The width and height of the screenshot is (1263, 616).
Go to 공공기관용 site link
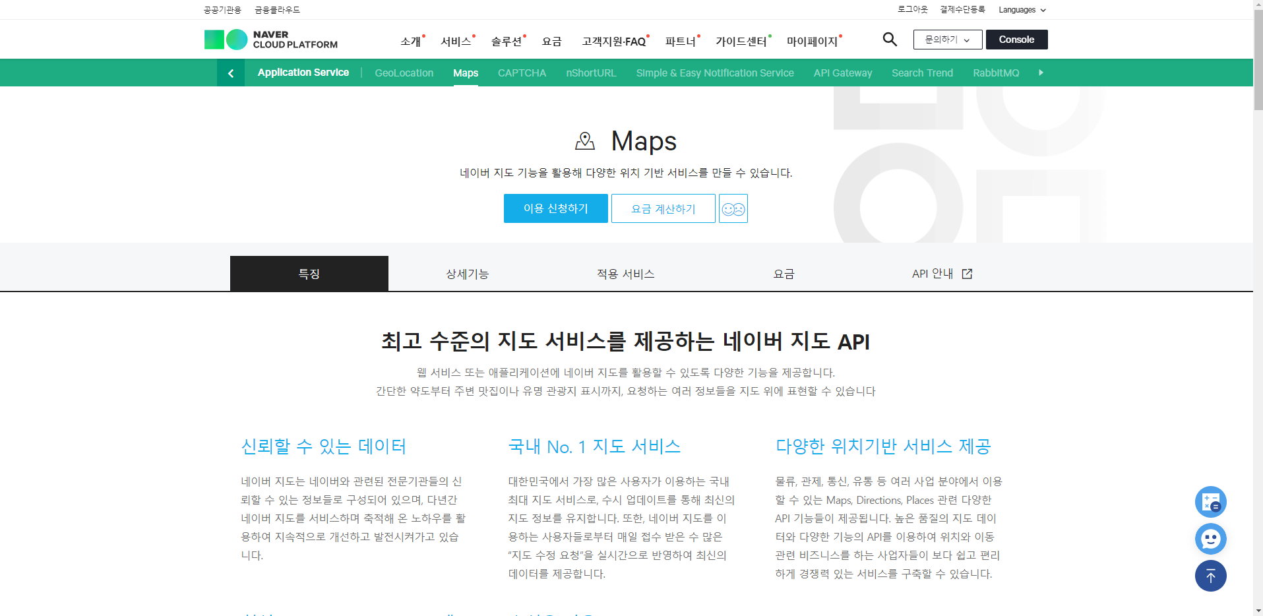click(x=223, y=10)
